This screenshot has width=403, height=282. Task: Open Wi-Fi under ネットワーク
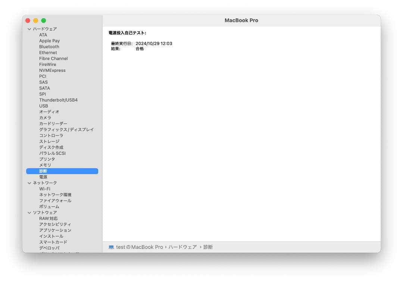44,189
